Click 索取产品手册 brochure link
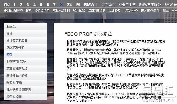Viewport: 177px width, 104px height. pos(61,11)
